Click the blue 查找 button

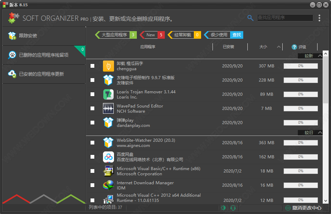[237, 35]
